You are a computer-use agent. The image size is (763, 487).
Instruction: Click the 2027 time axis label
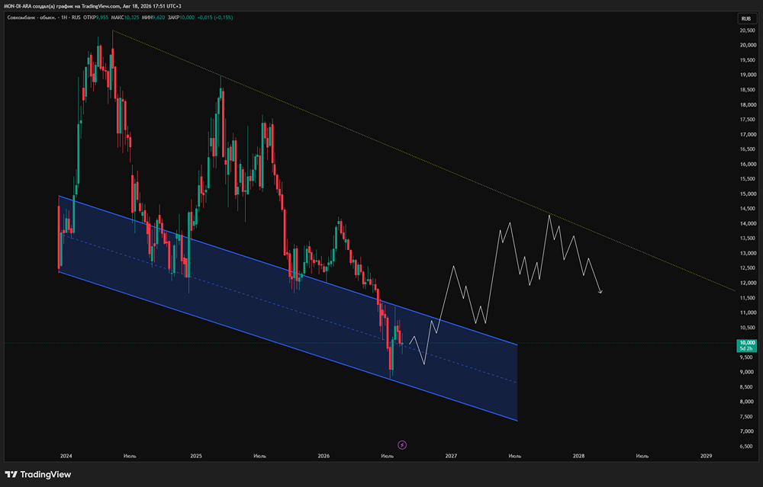(x=451, y=456)
